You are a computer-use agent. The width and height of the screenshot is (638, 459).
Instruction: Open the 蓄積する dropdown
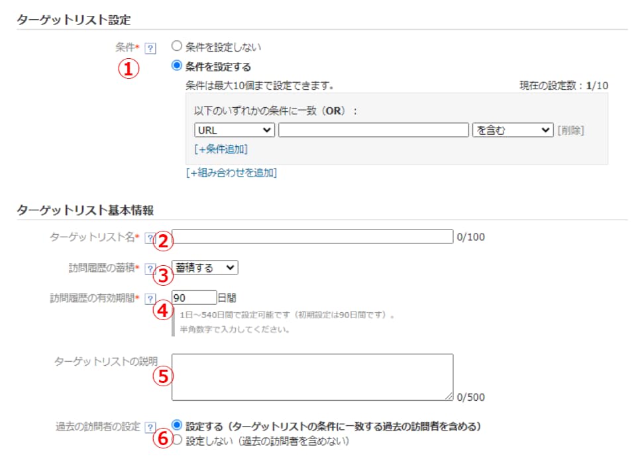click(x=205, y=267)
